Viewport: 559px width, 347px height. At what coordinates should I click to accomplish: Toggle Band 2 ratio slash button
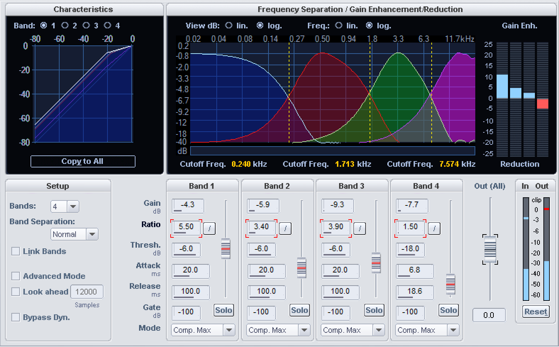[x=285, y=228]
